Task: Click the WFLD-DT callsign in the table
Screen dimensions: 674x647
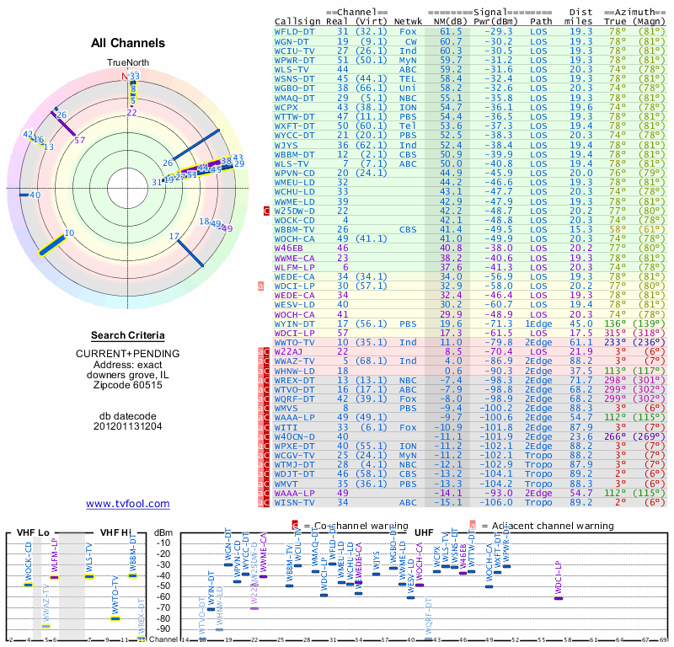Action: click(294, 31)
